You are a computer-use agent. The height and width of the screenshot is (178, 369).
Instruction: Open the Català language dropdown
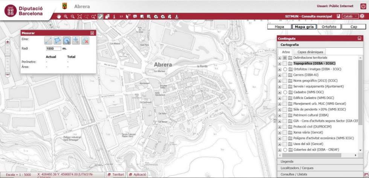click(350, 17)
